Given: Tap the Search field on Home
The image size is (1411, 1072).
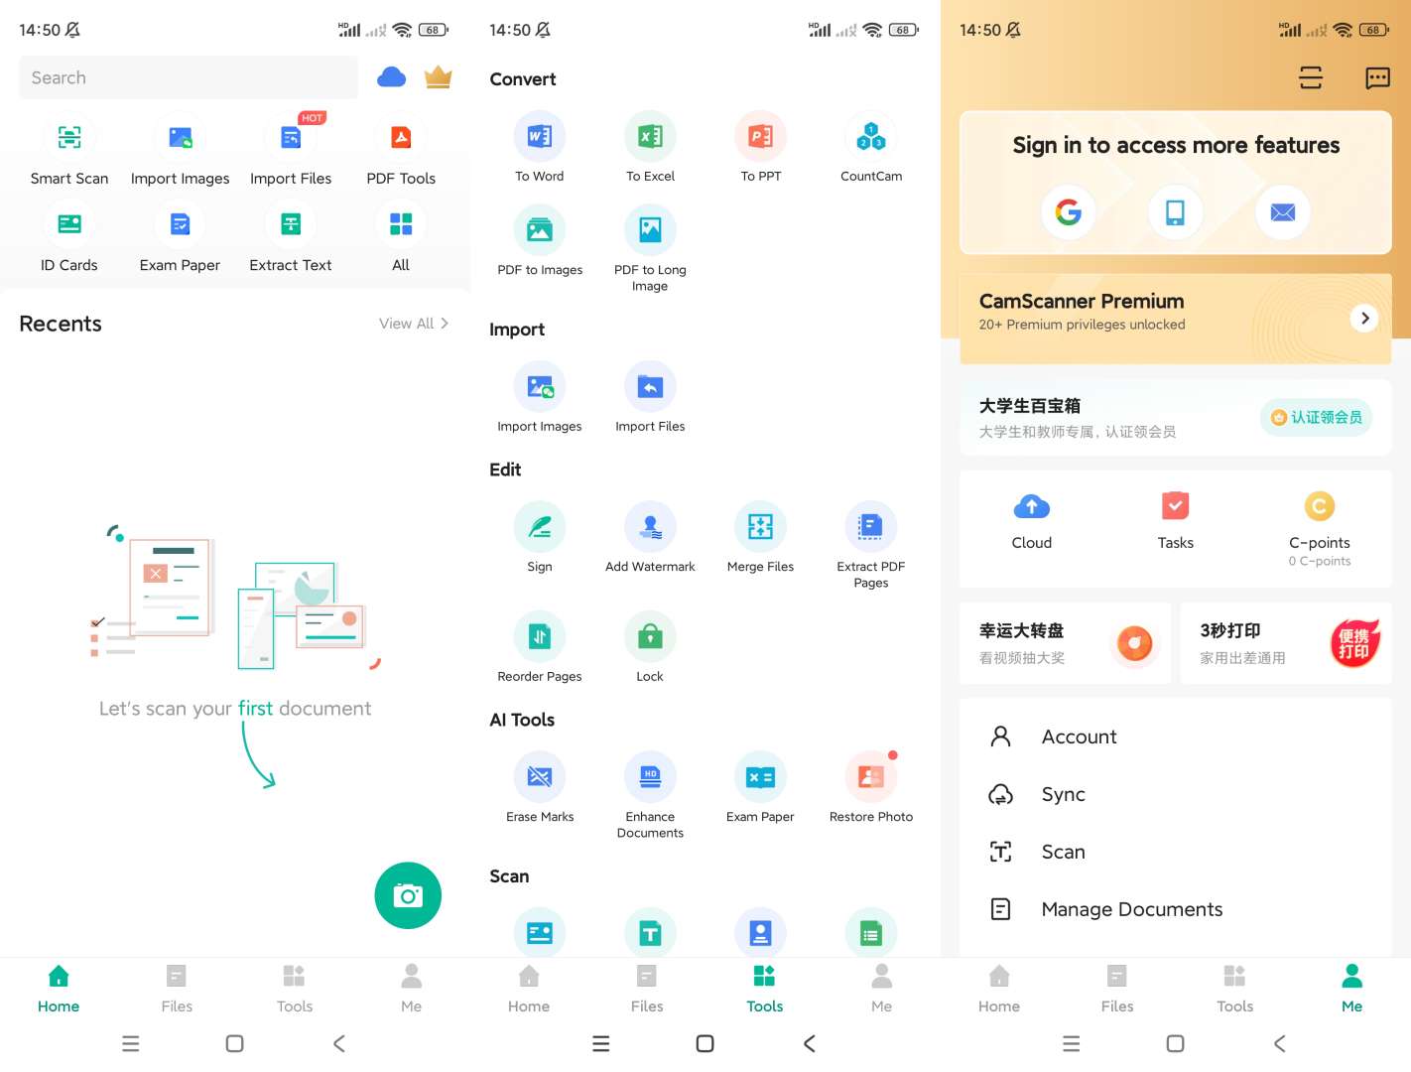Looking at the screenshot, I should point(189,77).
